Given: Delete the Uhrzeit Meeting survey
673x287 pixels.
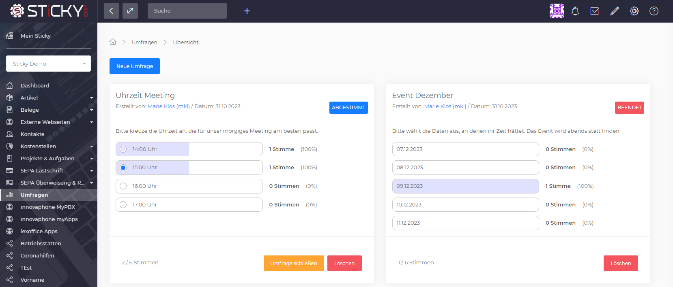Looking at the screenshot, I should pyautogui.click(x=344, y=263).
